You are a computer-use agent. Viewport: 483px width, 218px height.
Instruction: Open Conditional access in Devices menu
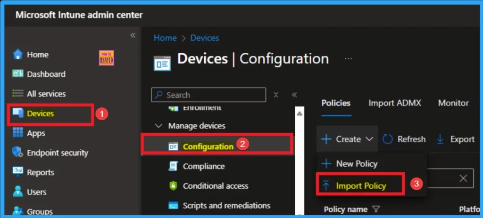pyautogui.click(x=216, y=186)
